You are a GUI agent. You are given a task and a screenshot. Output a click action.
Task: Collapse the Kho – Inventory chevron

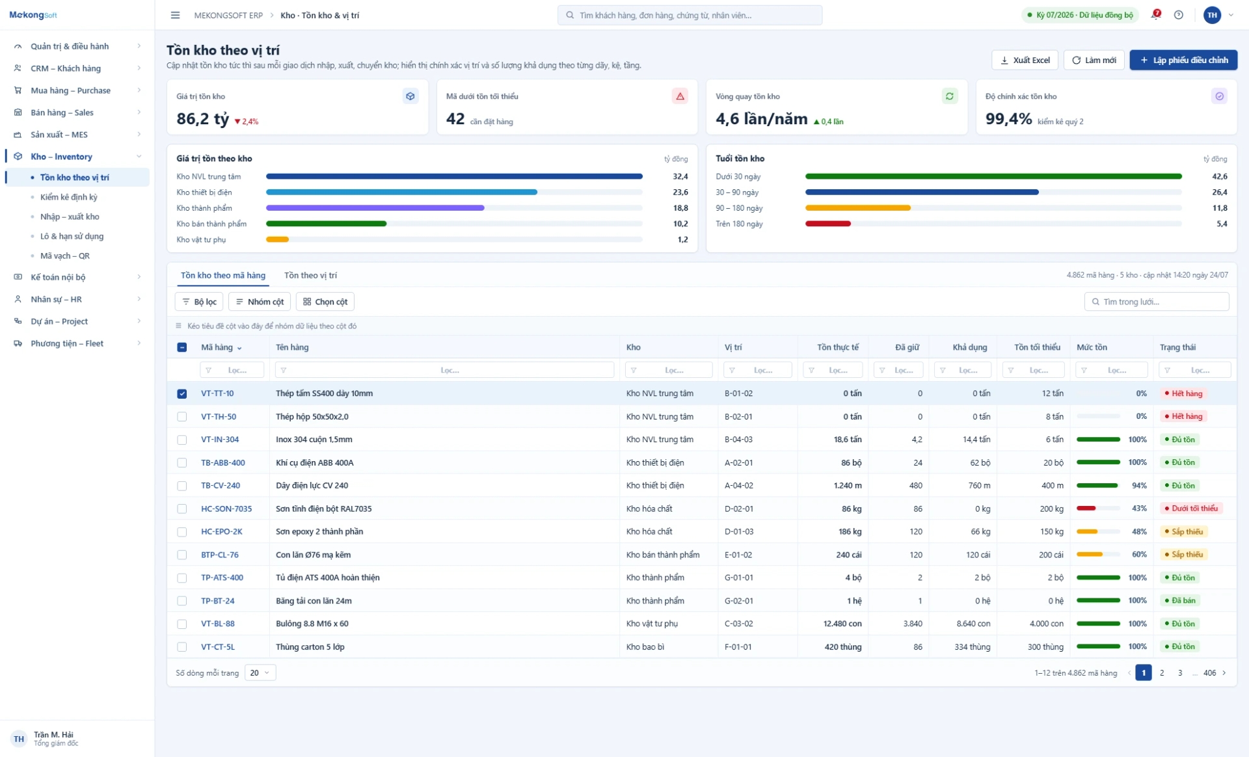point(139,157)
